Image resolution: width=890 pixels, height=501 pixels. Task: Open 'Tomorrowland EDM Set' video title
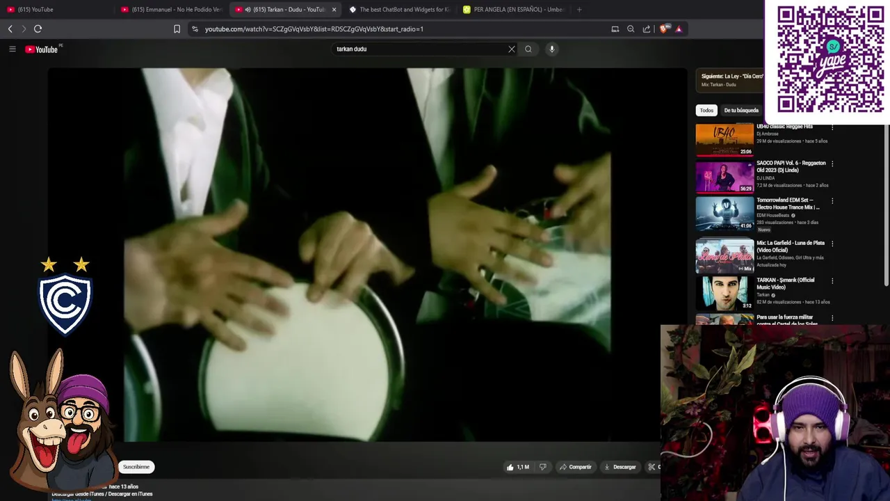coord(788,203)
